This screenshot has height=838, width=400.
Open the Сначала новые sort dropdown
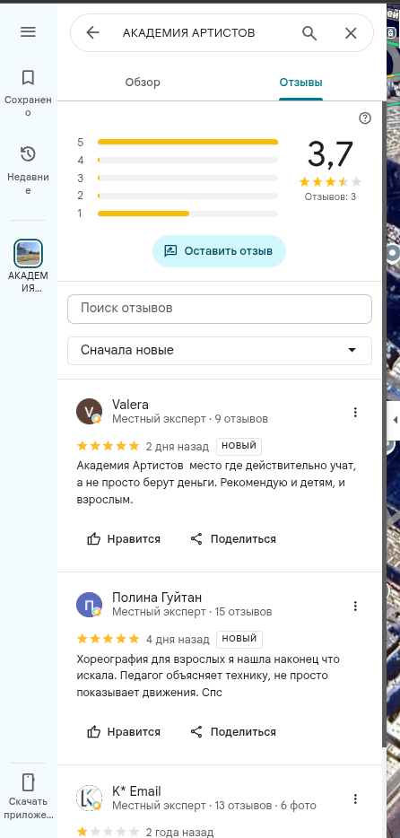click(220, 351)
